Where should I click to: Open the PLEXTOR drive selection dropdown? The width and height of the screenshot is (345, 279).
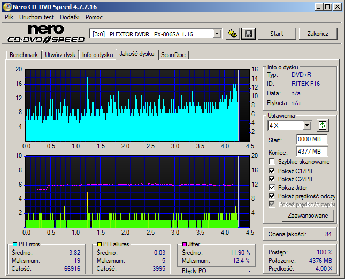[x=217, y=34]
